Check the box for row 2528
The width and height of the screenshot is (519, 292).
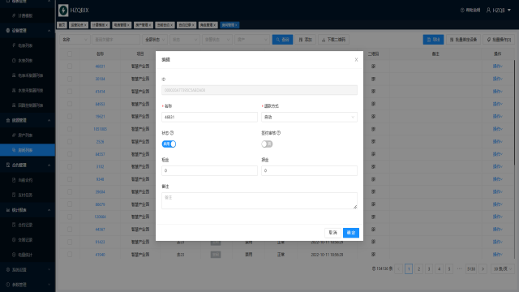pyautogui.click(x=70, y=141)
